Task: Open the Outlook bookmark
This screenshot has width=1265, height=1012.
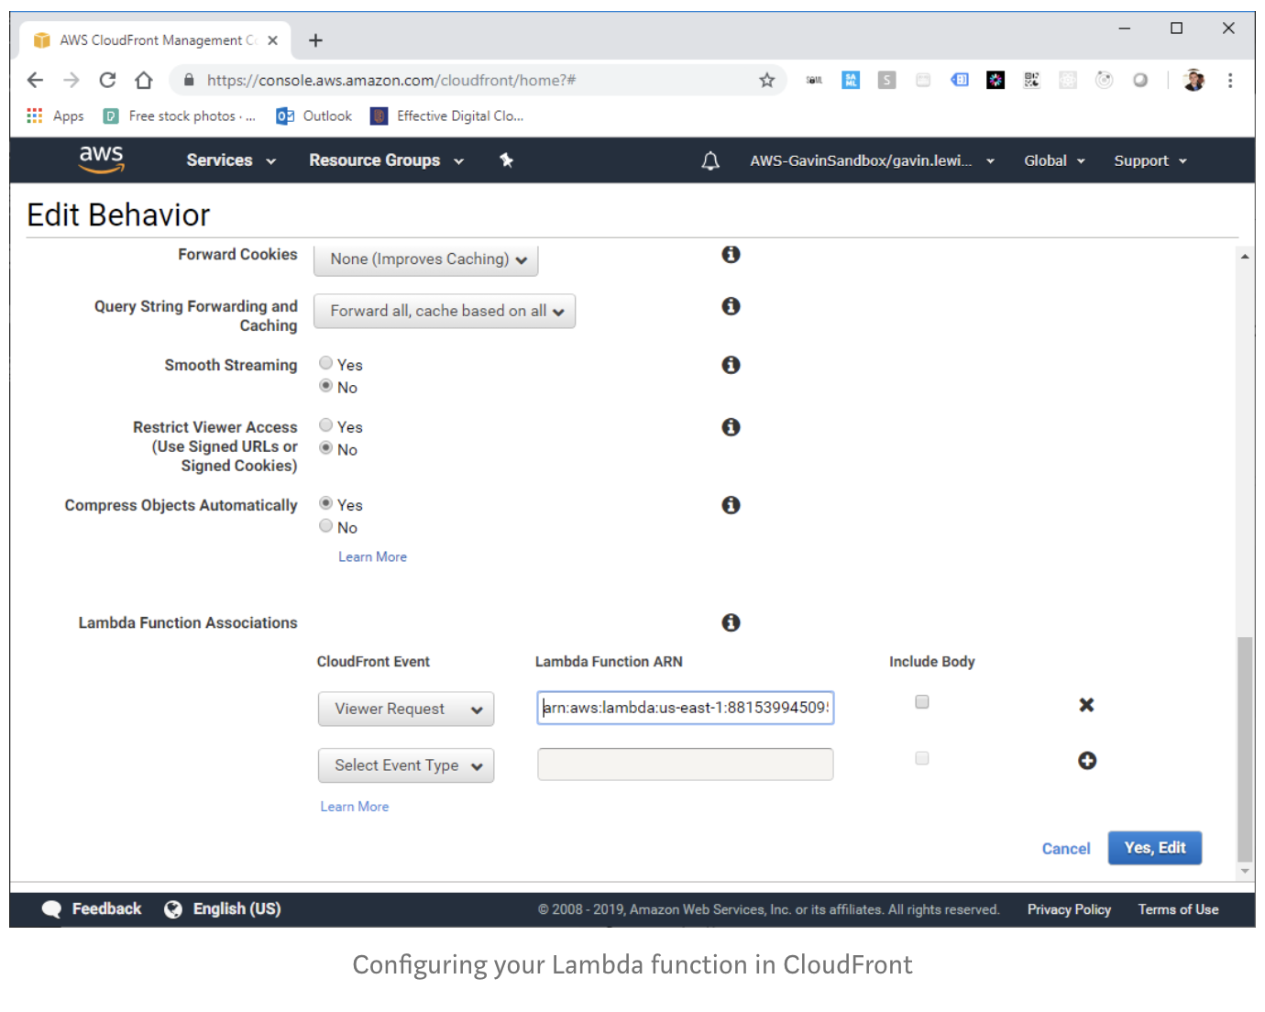Action: point(314,115)
